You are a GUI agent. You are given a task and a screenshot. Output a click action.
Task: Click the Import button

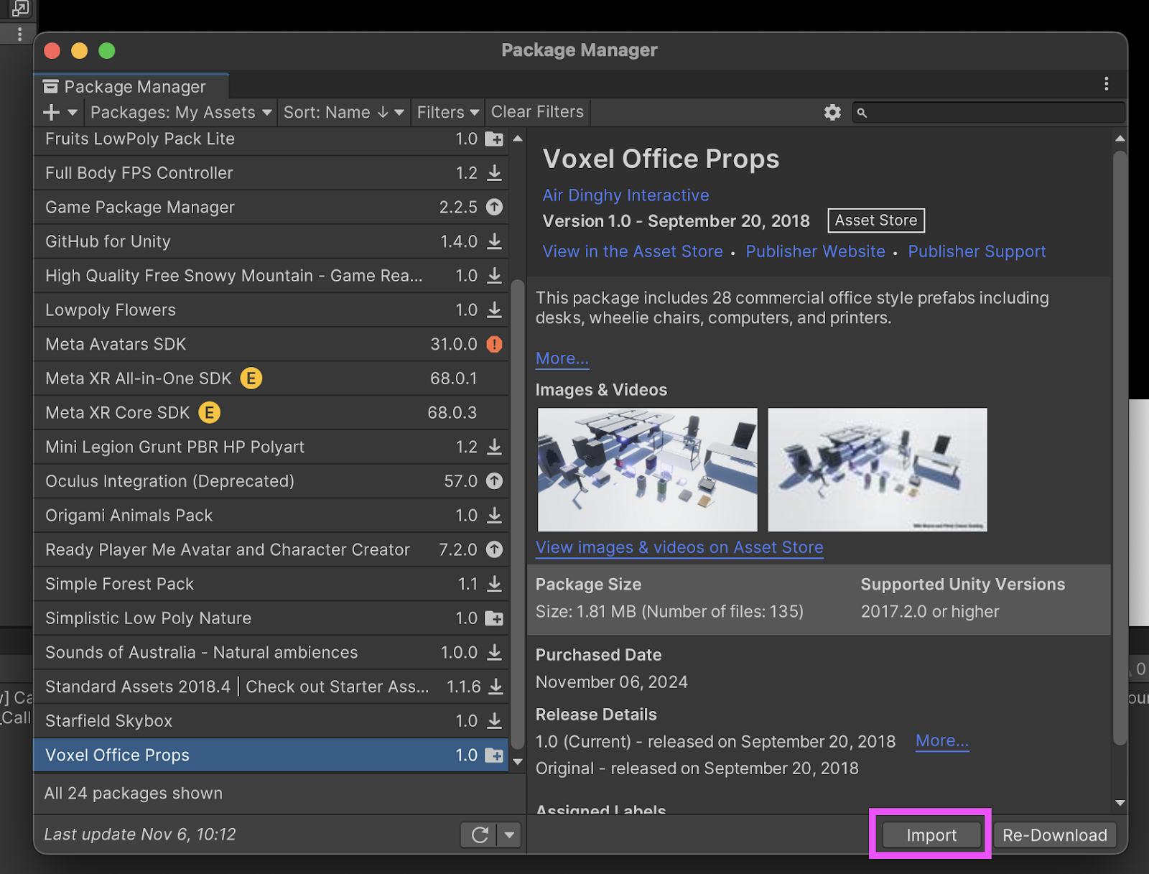coord(931,835)
